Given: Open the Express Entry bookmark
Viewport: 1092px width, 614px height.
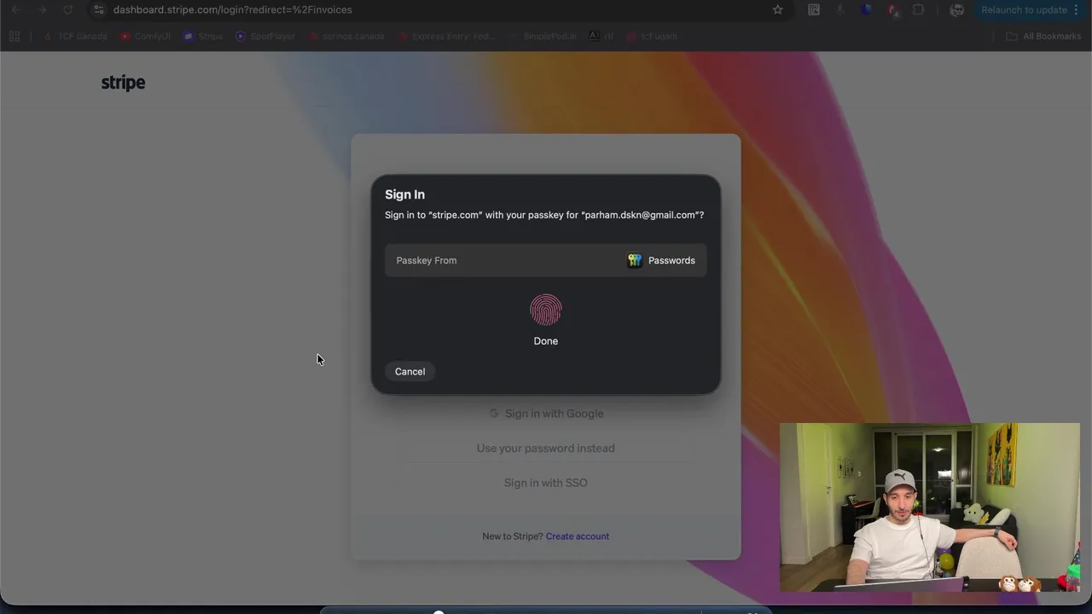Looking at the screenshot, I should (x=446, y=37).
